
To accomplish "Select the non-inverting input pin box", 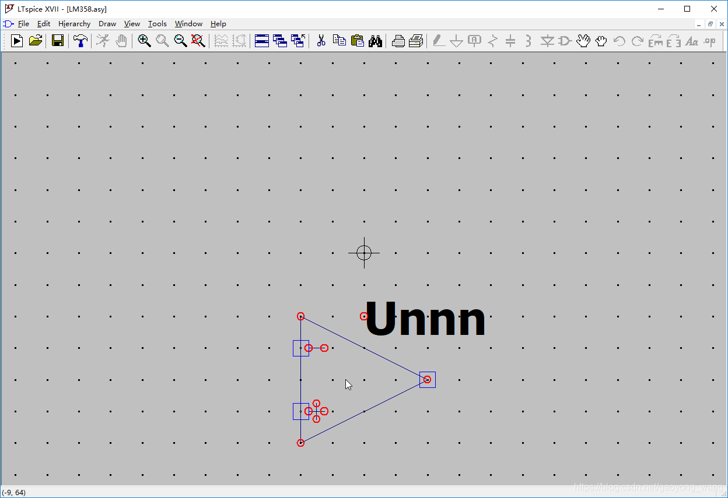I will tap(301, 411).
